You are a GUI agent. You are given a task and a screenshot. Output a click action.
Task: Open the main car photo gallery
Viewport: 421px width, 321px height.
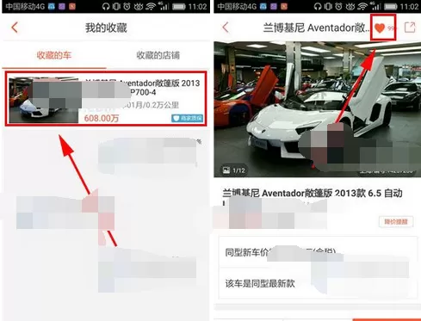point(318,109)
